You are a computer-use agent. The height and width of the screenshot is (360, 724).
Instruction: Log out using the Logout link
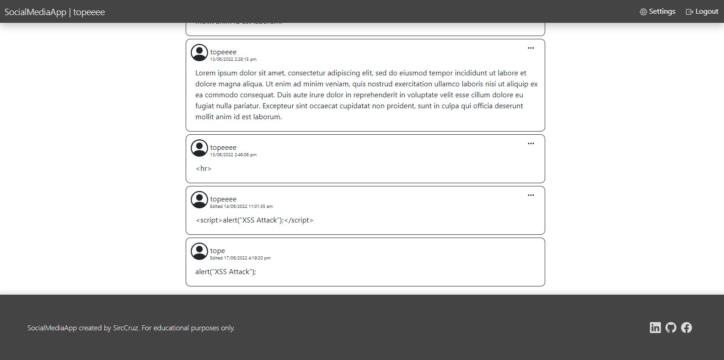pos(702,11)
